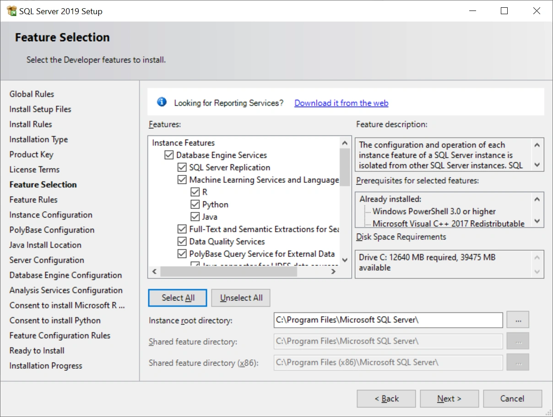The height and width of the screenshot is (417, 553).
Task: Click the SQL Server Setup title bar icon
Action: coord(12,11)
